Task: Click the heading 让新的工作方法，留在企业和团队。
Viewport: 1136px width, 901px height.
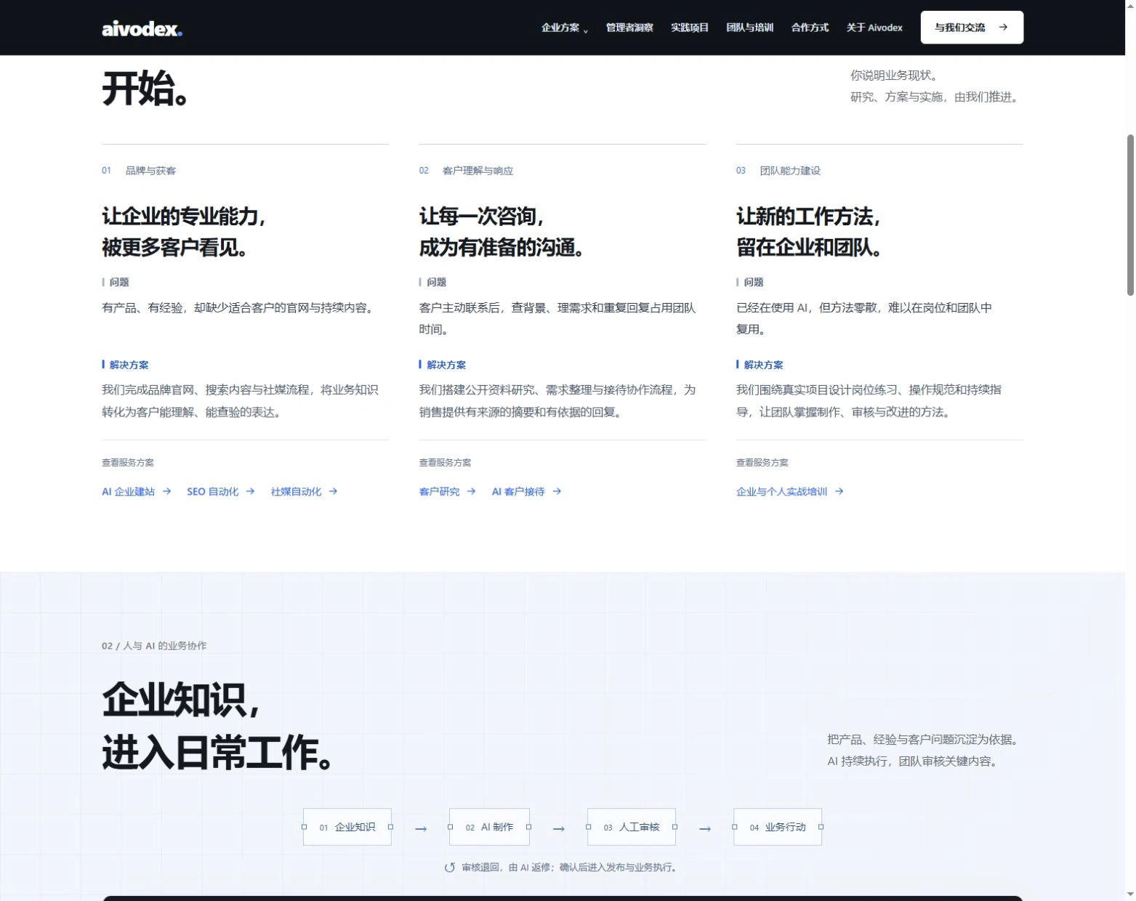Action: tap(810, 232)
